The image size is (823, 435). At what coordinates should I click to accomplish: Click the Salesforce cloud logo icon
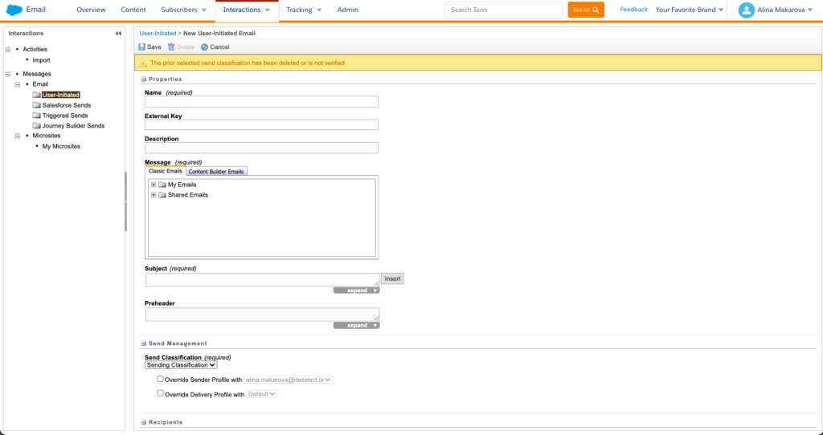pyautogui.click(x=14, y=10)
